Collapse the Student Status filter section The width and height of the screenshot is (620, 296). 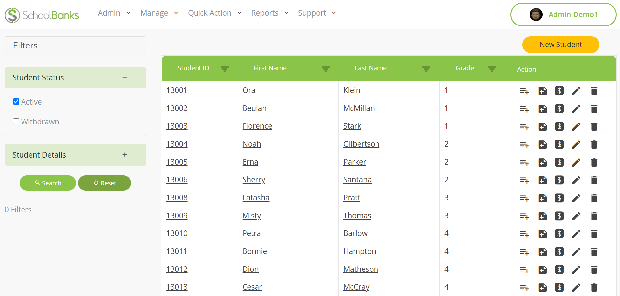tap(125, 78)
